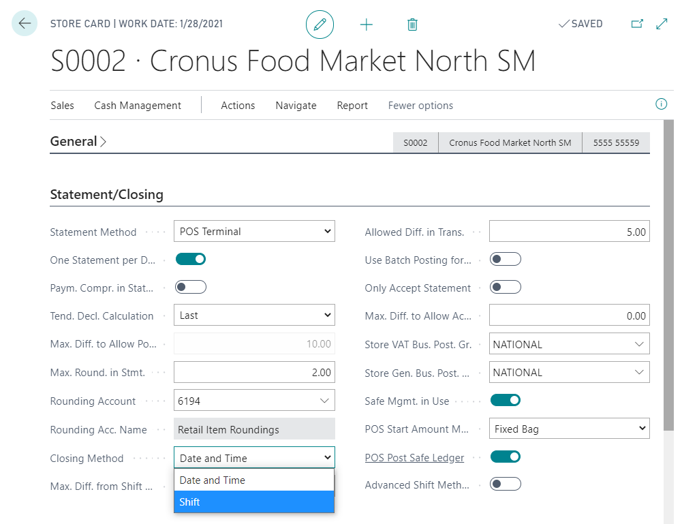Enable Paym. Compr. in Statement toggle

click(x=191, y=287)
